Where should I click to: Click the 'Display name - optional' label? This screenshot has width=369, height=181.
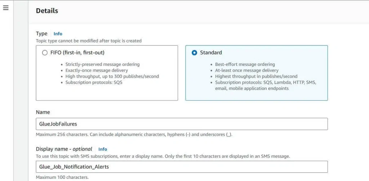click(x=64, y=149)
